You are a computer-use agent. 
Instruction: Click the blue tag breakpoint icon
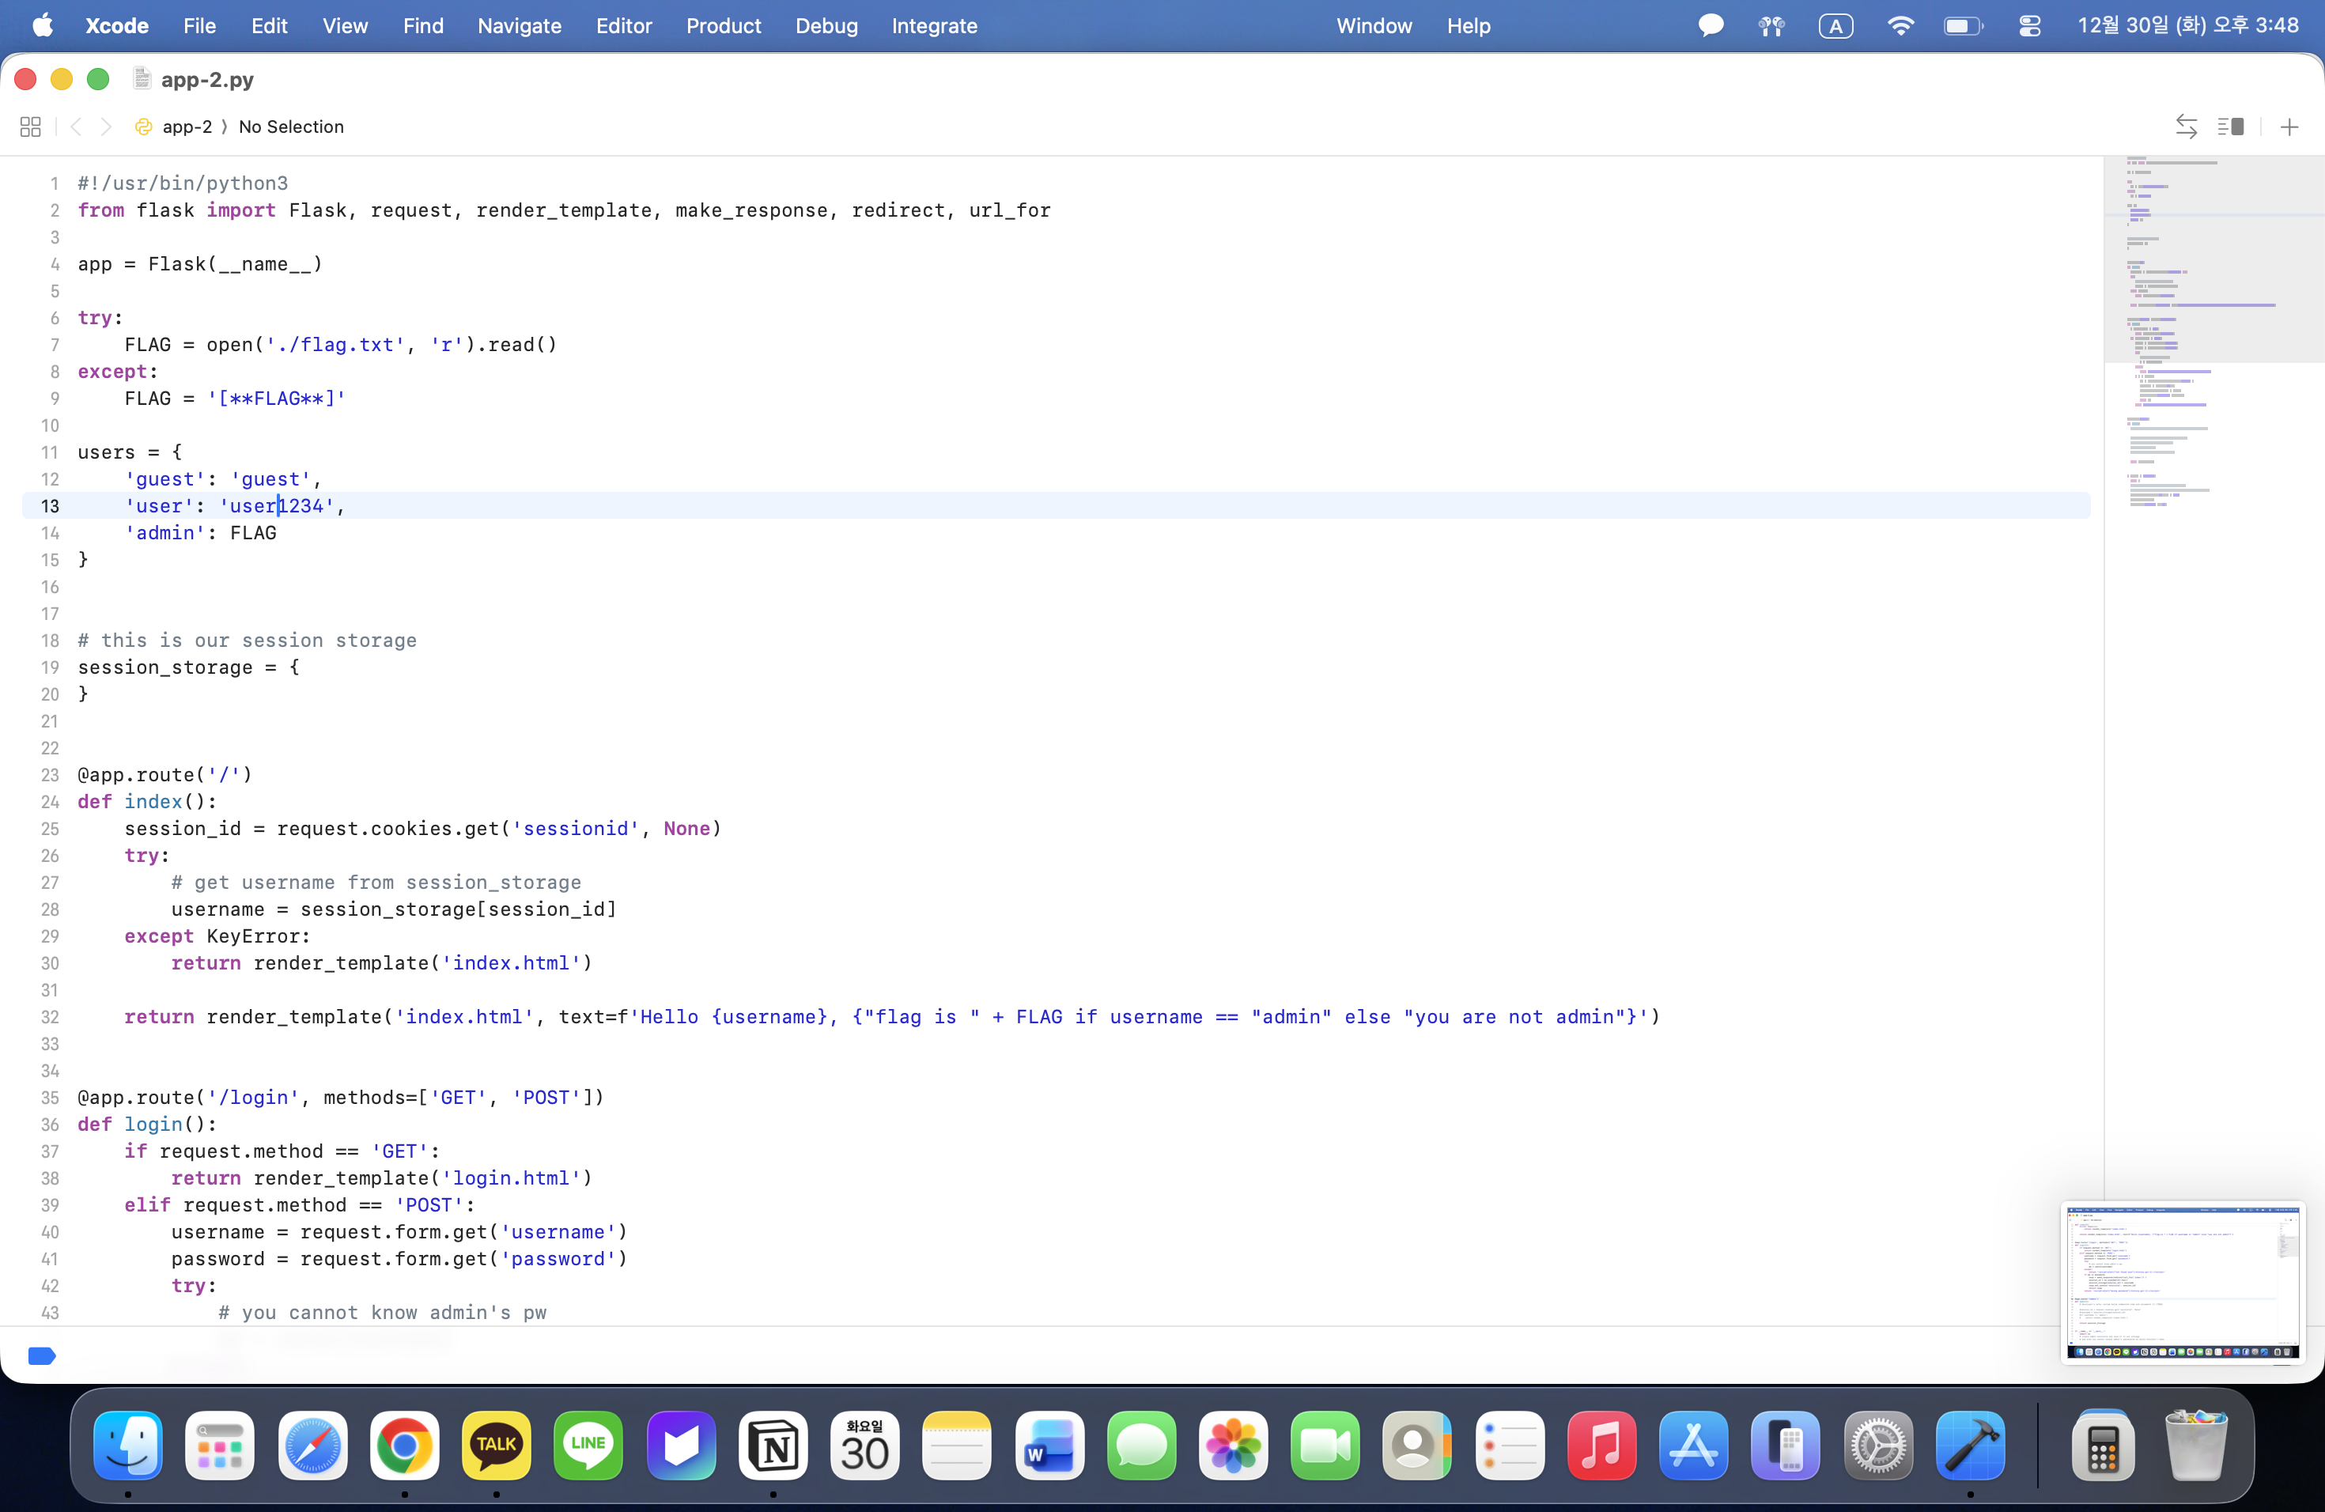click(42, 1355)
